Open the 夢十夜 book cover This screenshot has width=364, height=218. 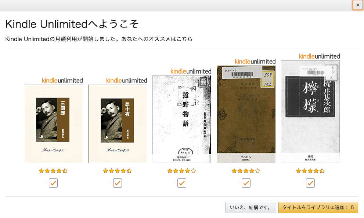[x=118, y=124]
